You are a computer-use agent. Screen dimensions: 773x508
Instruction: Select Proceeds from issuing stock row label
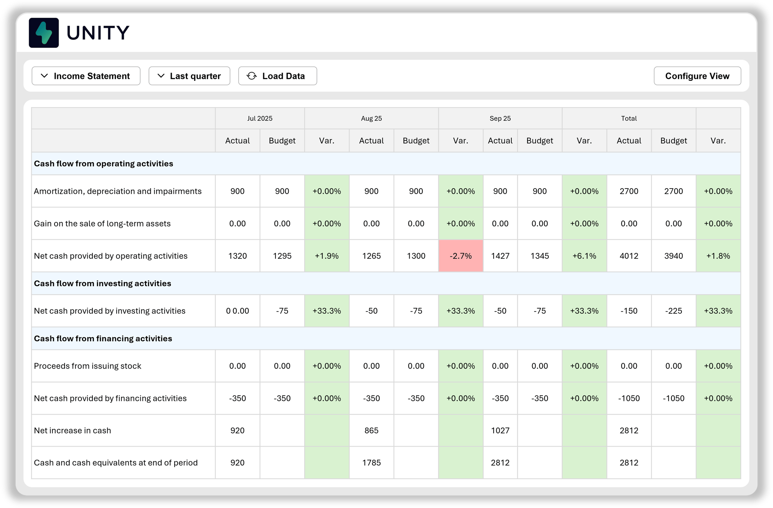(x=87, y=366)
